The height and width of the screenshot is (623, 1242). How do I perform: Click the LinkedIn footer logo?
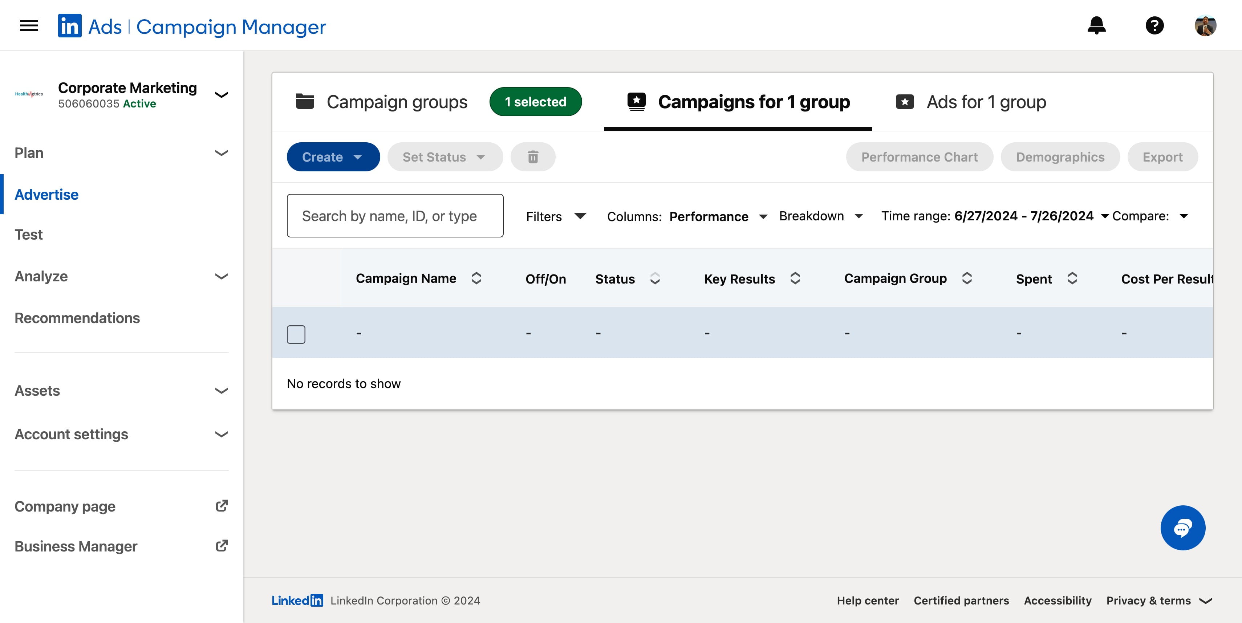coord(297,600)
